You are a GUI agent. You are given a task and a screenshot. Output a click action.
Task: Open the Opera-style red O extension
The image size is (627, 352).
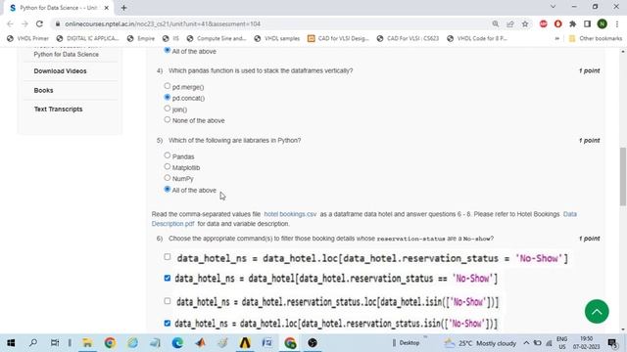(x=557, y=23)
